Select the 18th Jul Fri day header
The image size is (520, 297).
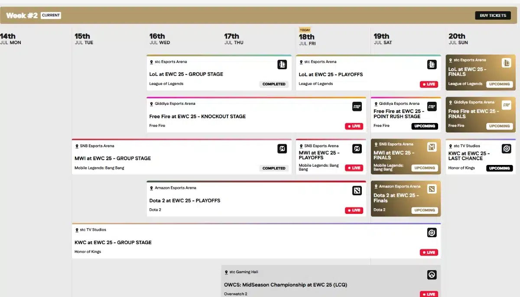pyautogui.click(x=306, y=39)
